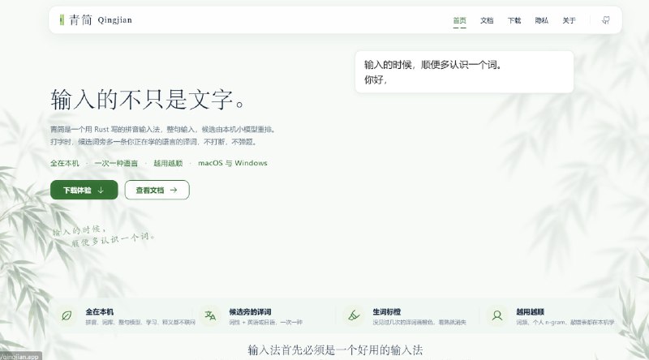Open the GitHub icon in navigation bar
649x360 pixels.
(605, 19)
